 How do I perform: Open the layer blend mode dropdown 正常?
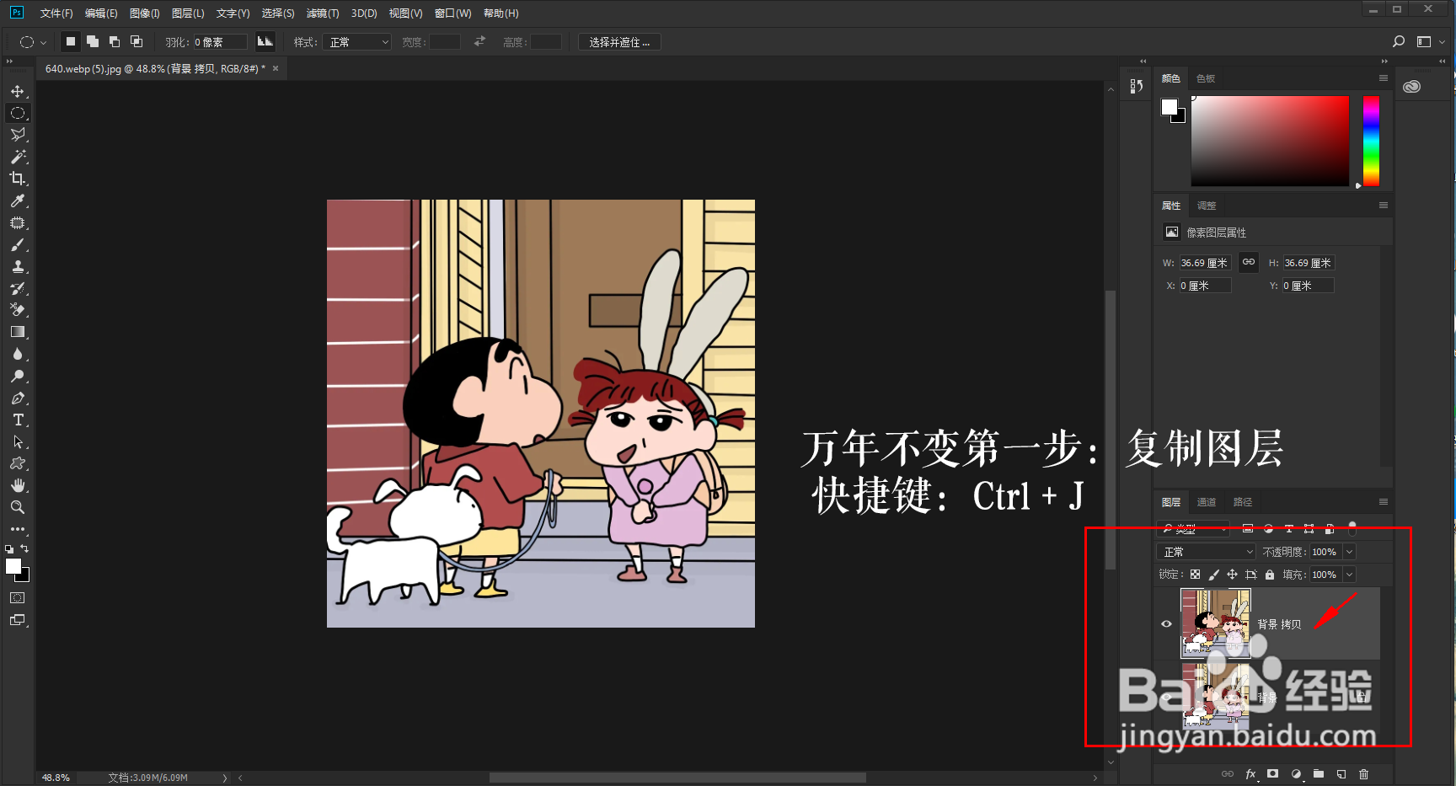click(x=1207, y=552)
